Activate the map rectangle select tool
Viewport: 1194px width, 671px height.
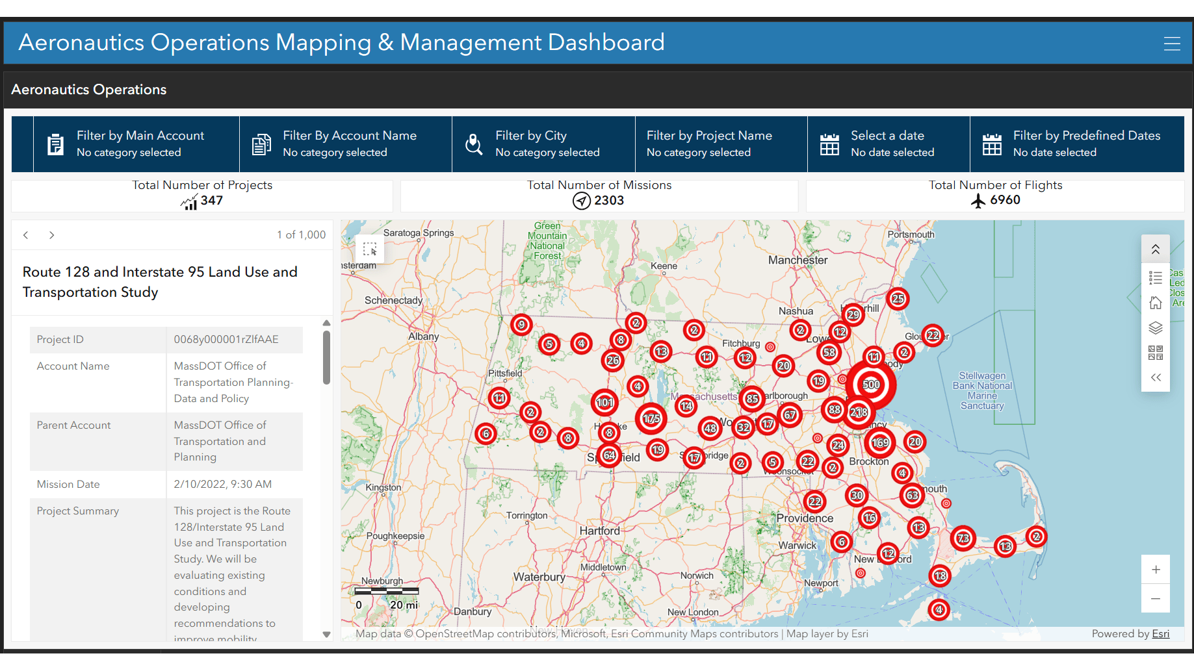point(370,249)
